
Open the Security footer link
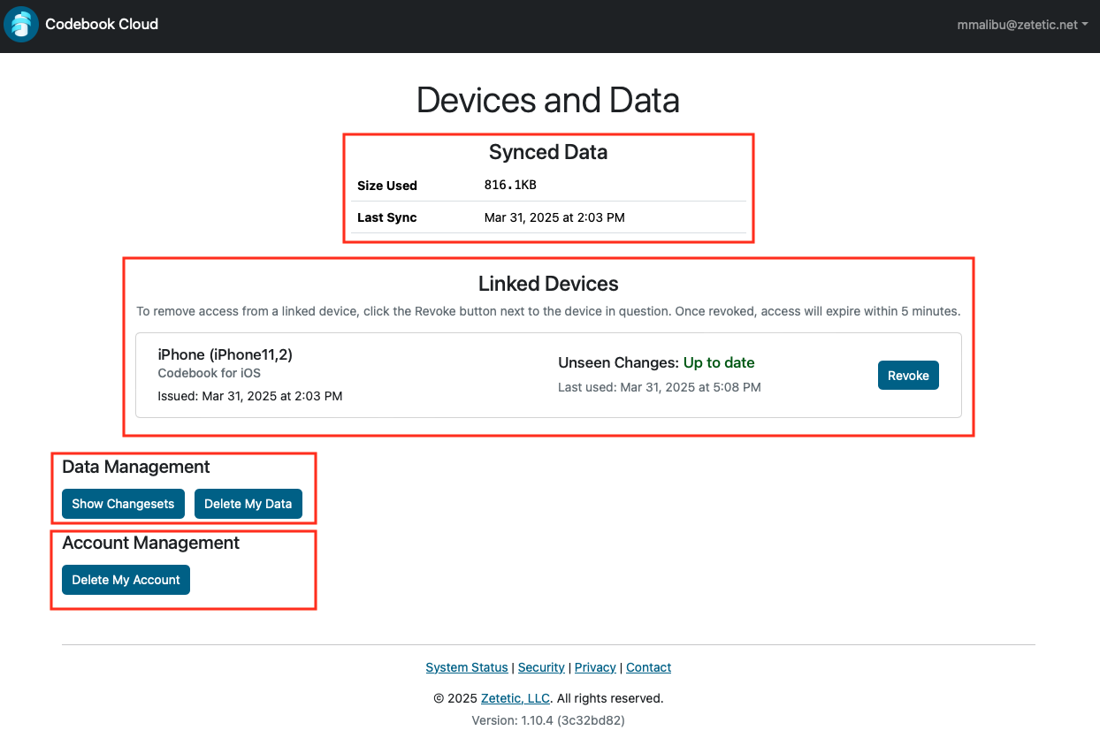pyautogui.click(x=541, y=667)
